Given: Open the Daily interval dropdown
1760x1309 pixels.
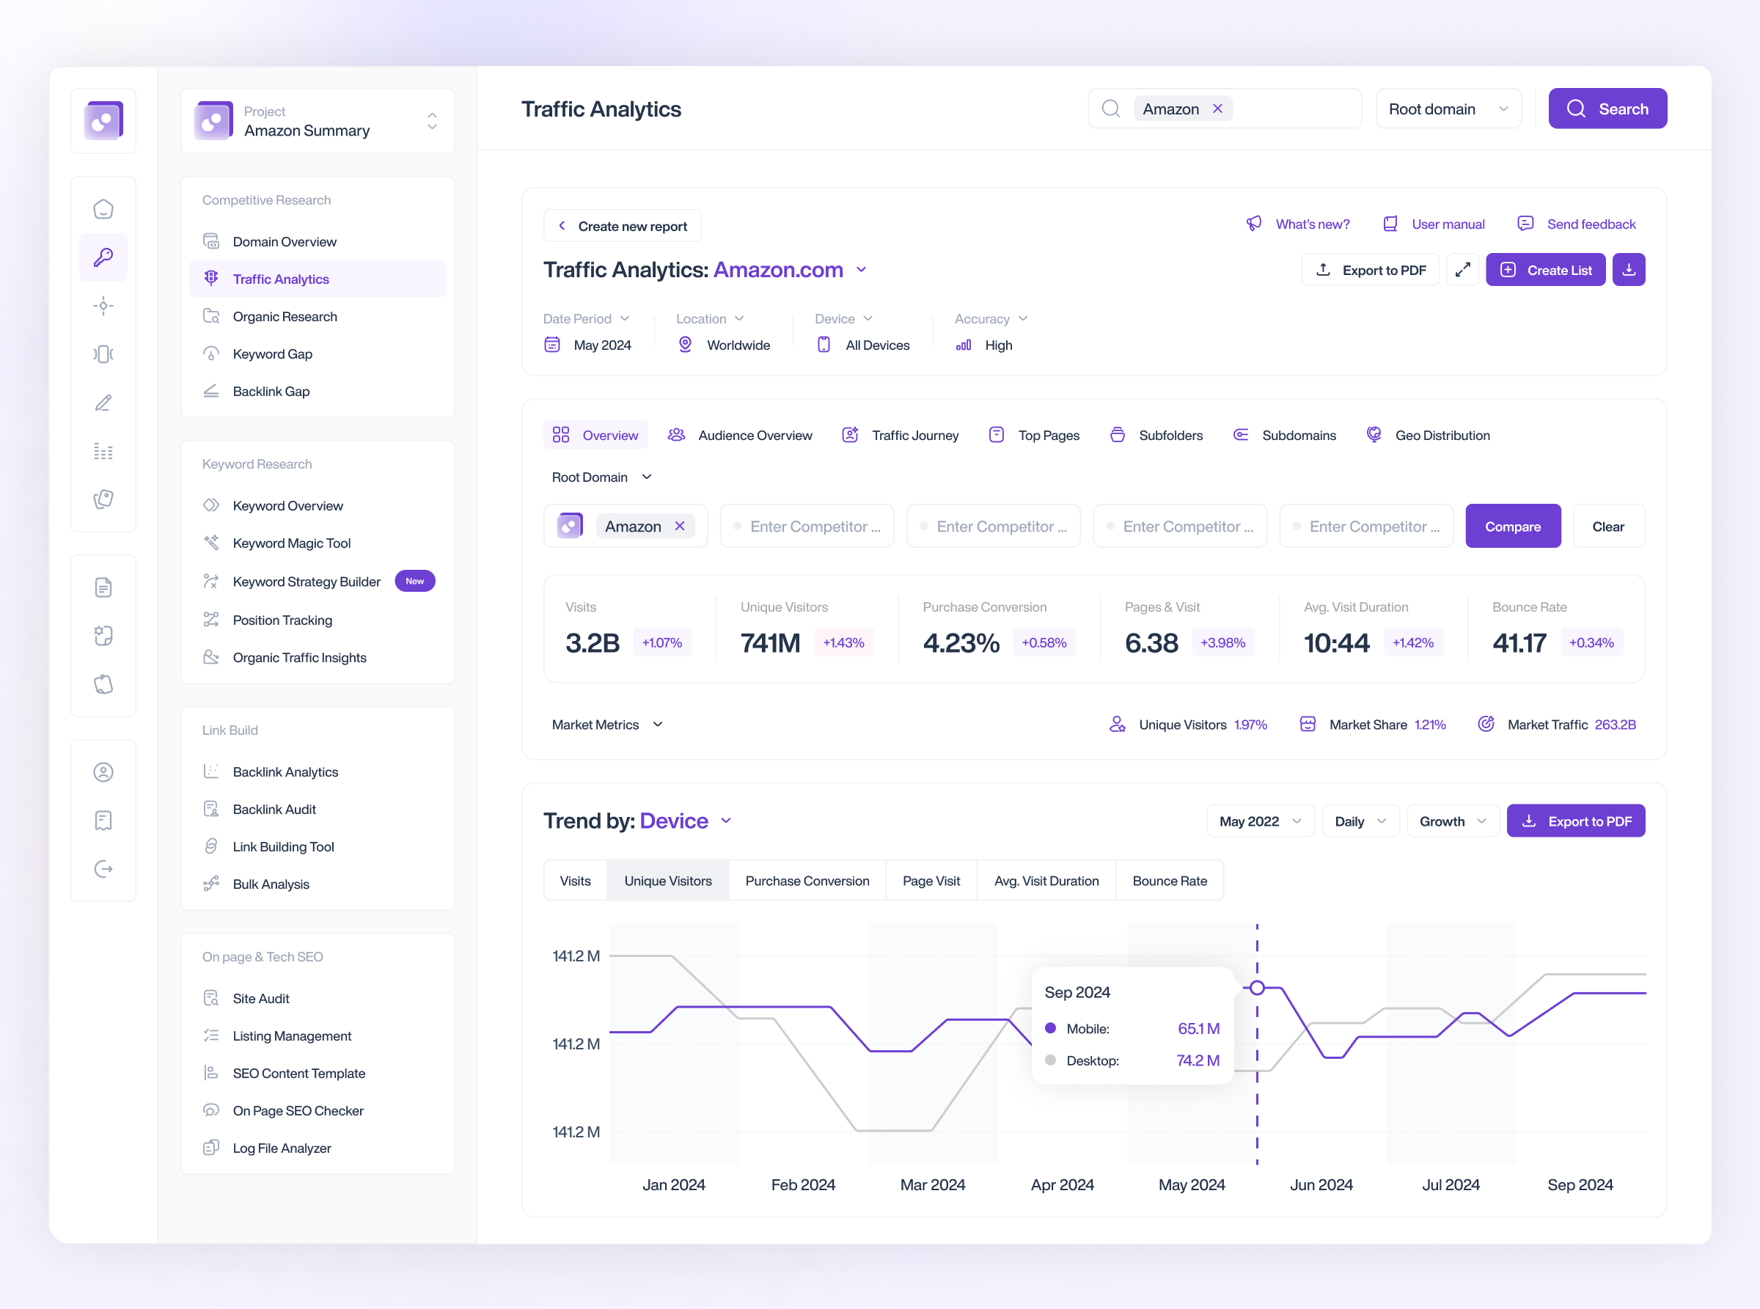Looking at the screenshot, I should coord(1360,821).
